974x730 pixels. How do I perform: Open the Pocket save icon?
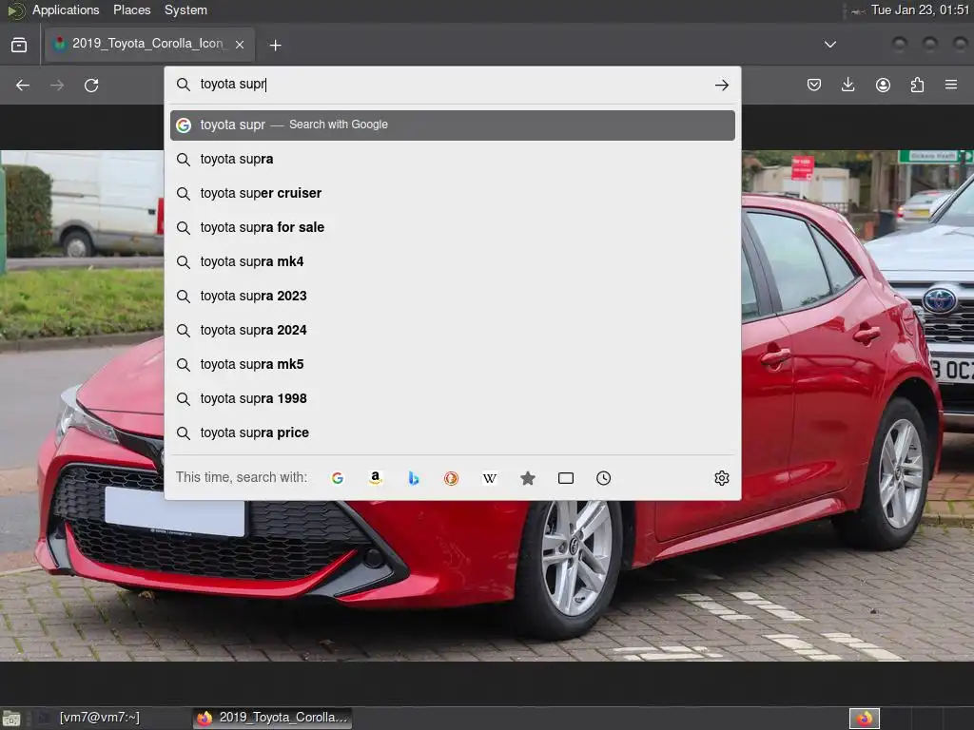click(814, 85)
